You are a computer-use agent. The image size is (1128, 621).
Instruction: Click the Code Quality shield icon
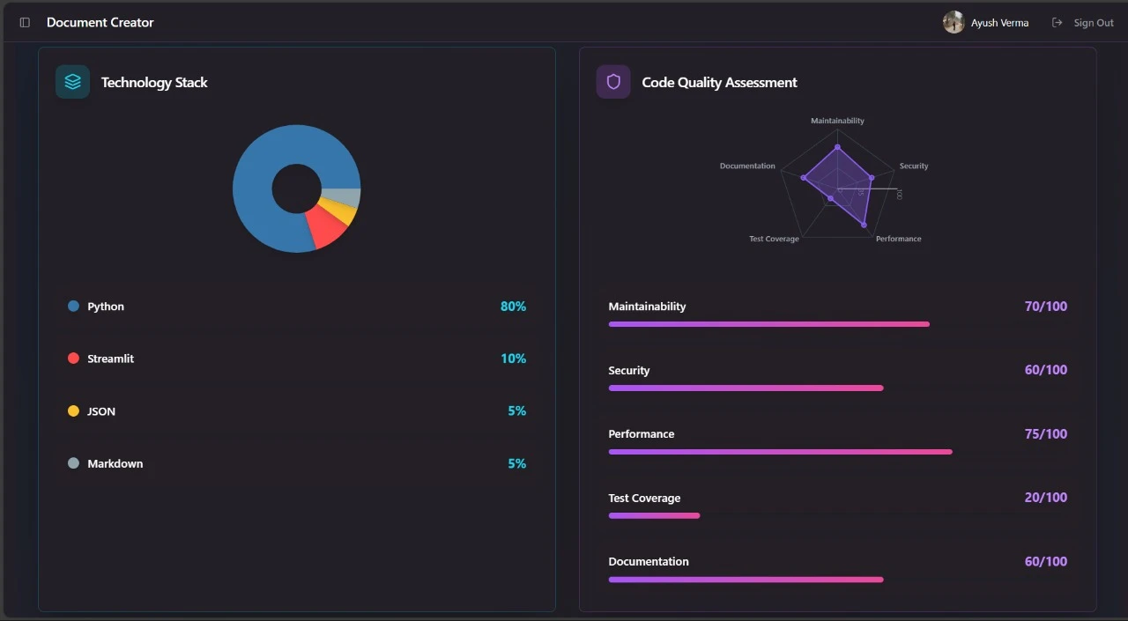pos(613,82)
